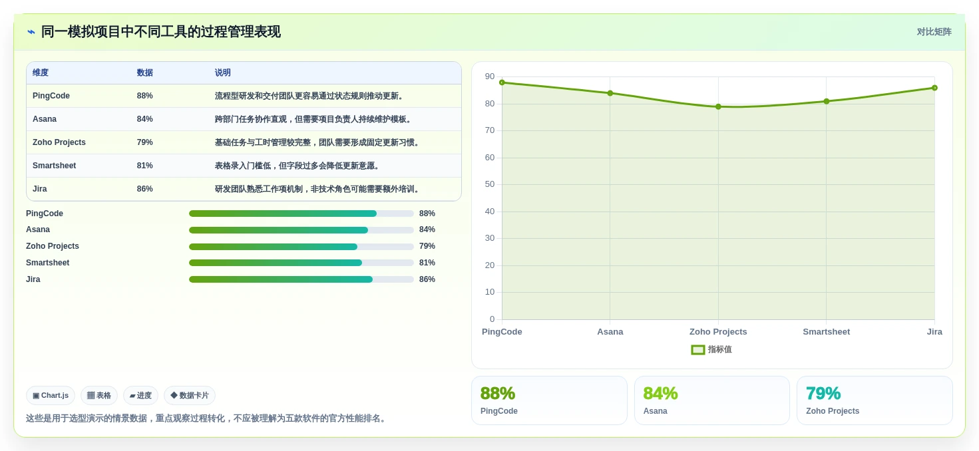Select the 进度 tag chip
The height and width of the screenshot is (451, 979).
(x=140, y=395)
